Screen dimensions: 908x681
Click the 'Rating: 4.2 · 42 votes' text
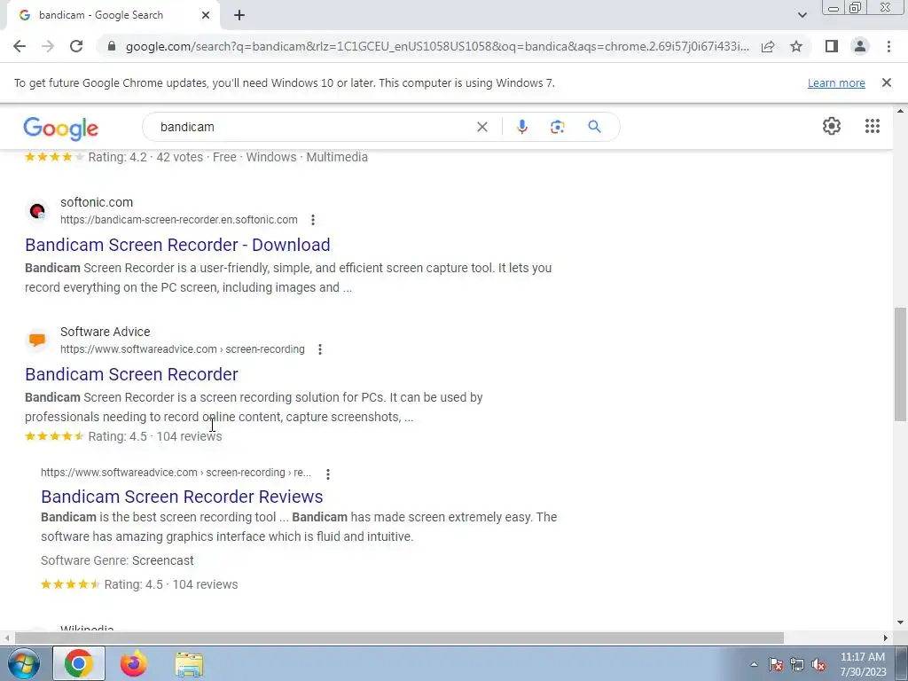pos(145,158)
